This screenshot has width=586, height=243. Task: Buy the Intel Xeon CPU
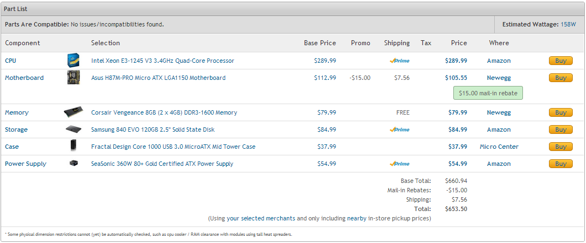561,61
